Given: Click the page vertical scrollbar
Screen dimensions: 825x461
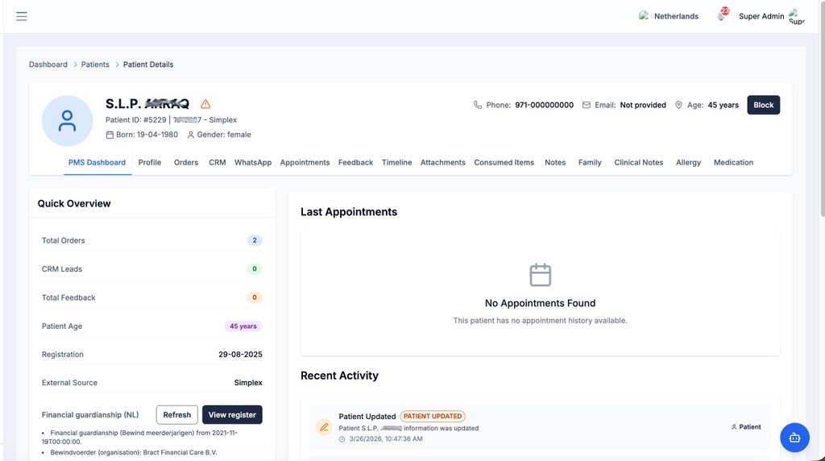Looking at the screenshot, I should tap(822, 108).
